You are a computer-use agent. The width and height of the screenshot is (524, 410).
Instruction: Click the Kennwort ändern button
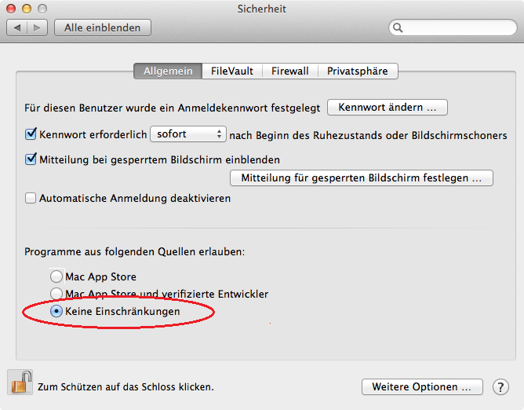coord(387,107)
